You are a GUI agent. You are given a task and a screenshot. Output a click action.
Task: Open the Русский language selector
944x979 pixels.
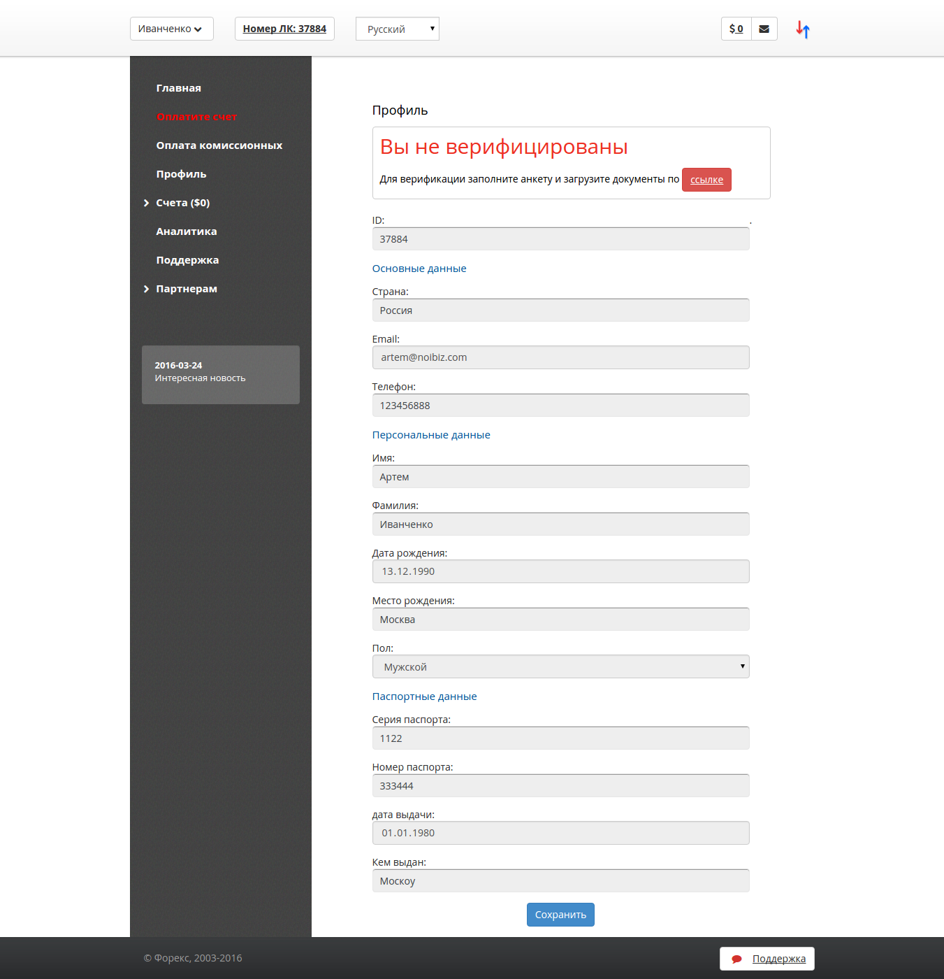[398, 29]
